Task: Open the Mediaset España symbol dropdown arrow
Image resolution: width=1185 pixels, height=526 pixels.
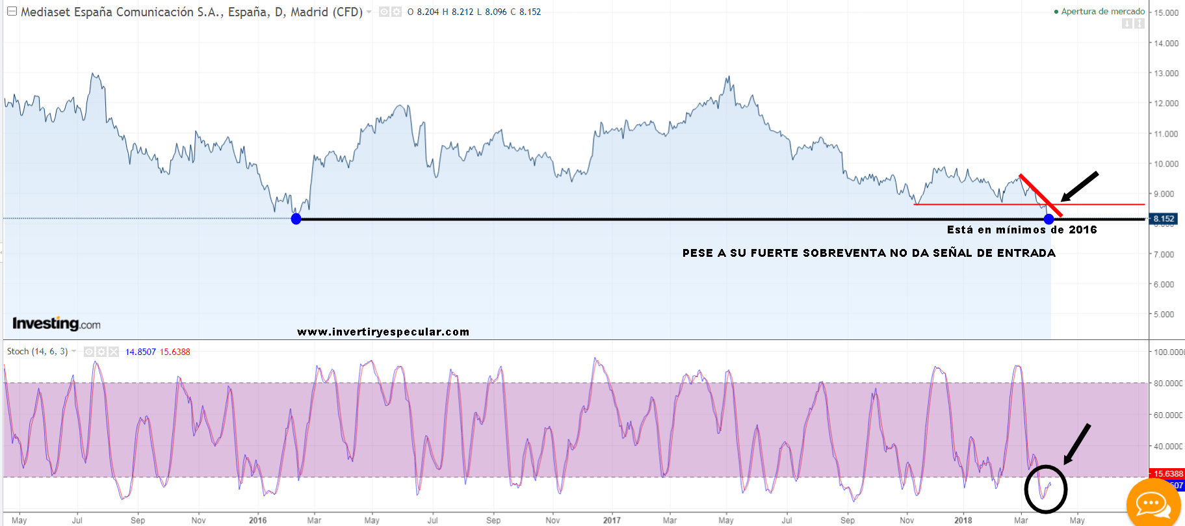Action: click(369, 12)
